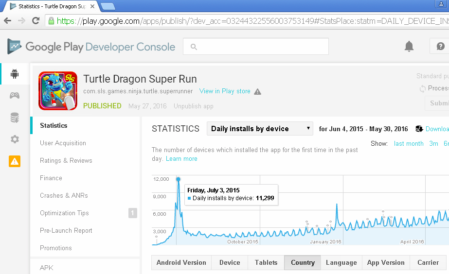Open a new browser tab

click(x=108, y=6)
